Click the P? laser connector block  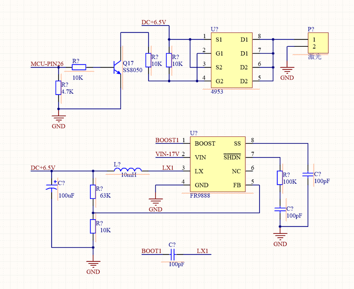pyautogui.click(x=318, y=43)
